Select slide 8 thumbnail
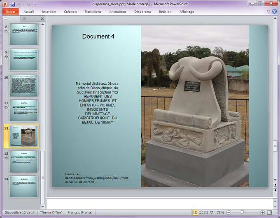Viewport: 280px width, 218px height. click(23, 35)
